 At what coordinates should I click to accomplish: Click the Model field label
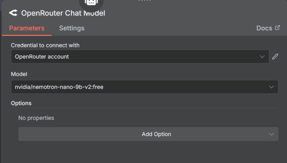19,74
